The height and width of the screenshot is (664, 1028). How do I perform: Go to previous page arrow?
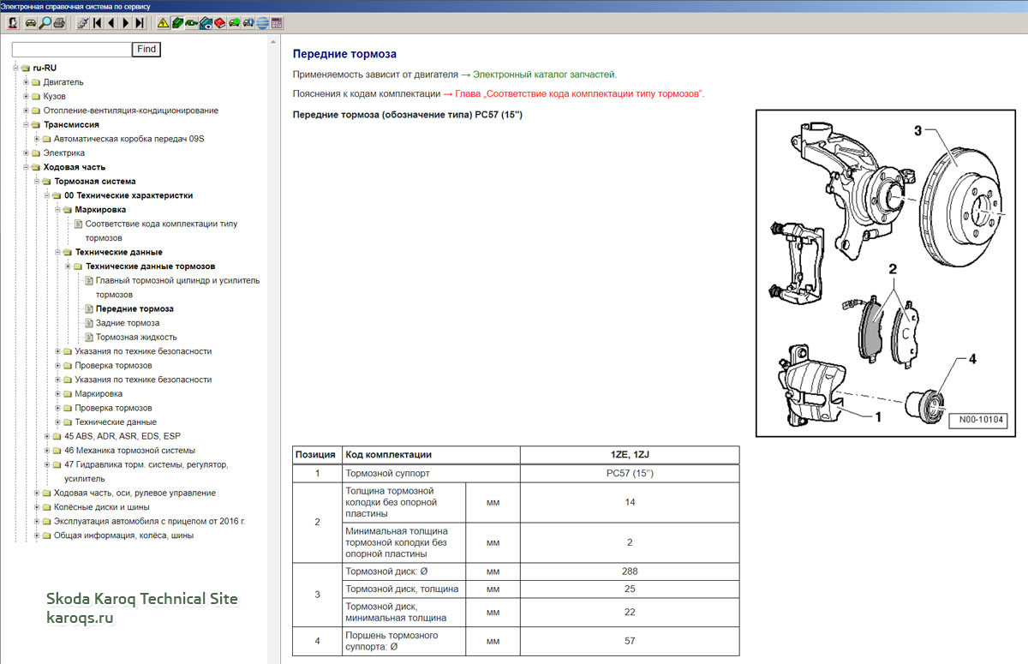(112, 23)
